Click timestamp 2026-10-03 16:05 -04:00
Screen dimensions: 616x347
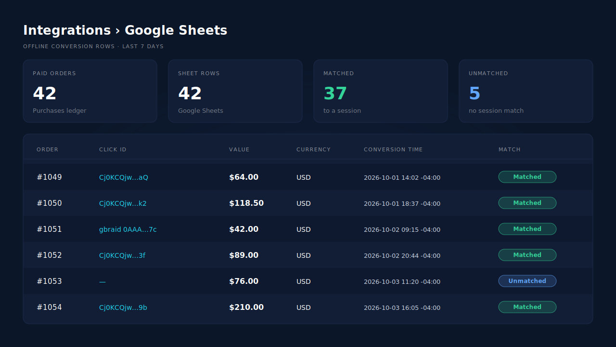coord(402,307)
